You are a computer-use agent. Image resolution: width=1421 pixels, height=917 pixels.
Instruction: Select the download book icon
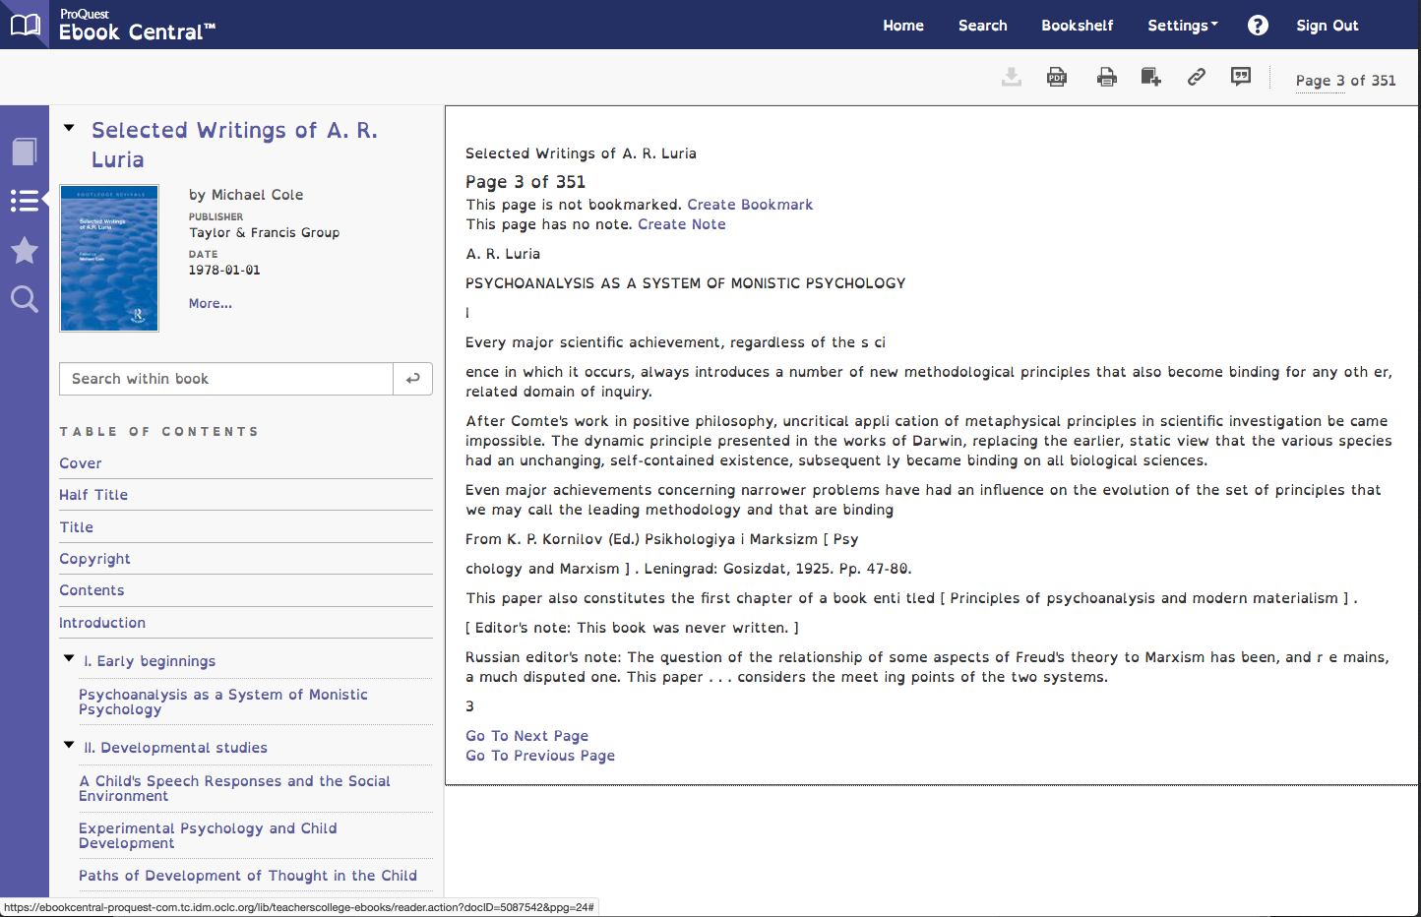pyautogui.click(x=1012, y=77)
